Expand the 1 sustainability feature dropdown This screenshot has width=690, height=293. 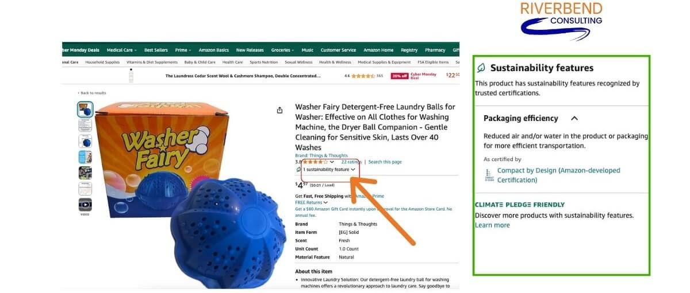click(329, 170)
